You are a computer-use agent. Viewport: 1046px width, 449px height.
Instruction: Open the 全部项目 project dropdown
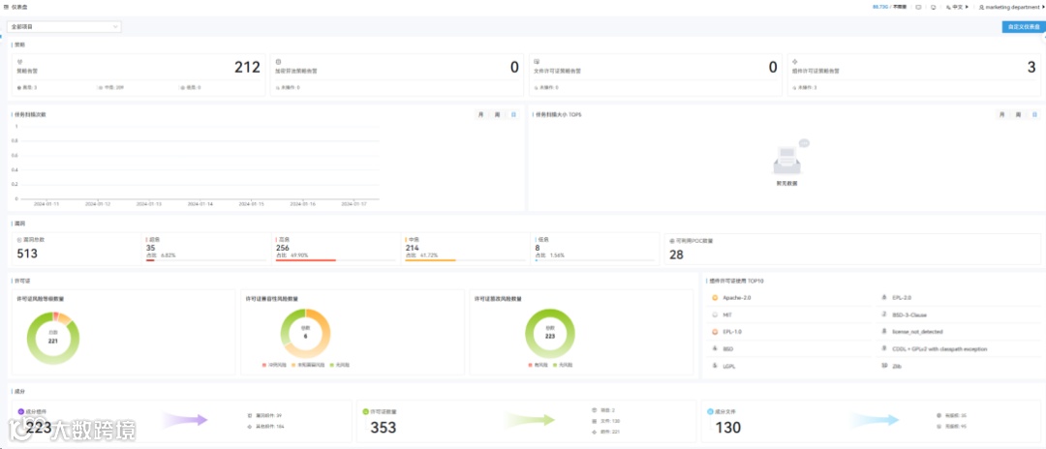point(64,27)
